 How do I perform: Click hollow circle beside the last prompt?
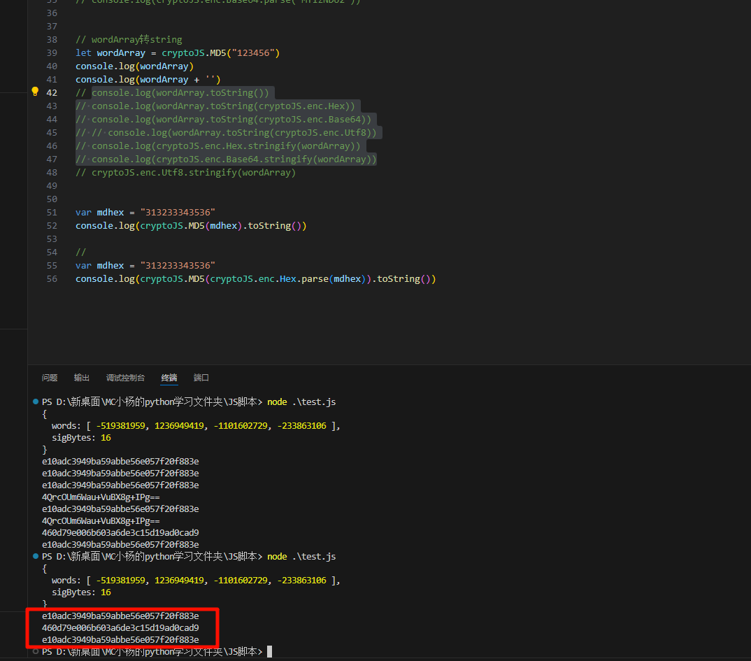click(36, 651)
